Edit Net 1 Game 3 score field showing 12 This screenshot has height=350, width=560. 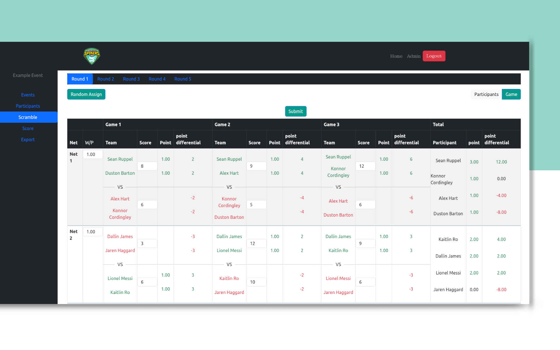click(365, 166)
